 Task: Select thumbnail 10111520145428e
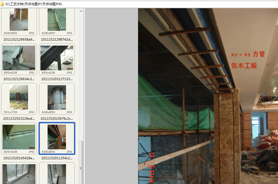(x=19, y=137)
